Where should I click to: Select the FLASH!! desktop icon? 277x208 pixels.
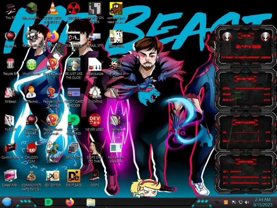10,121
